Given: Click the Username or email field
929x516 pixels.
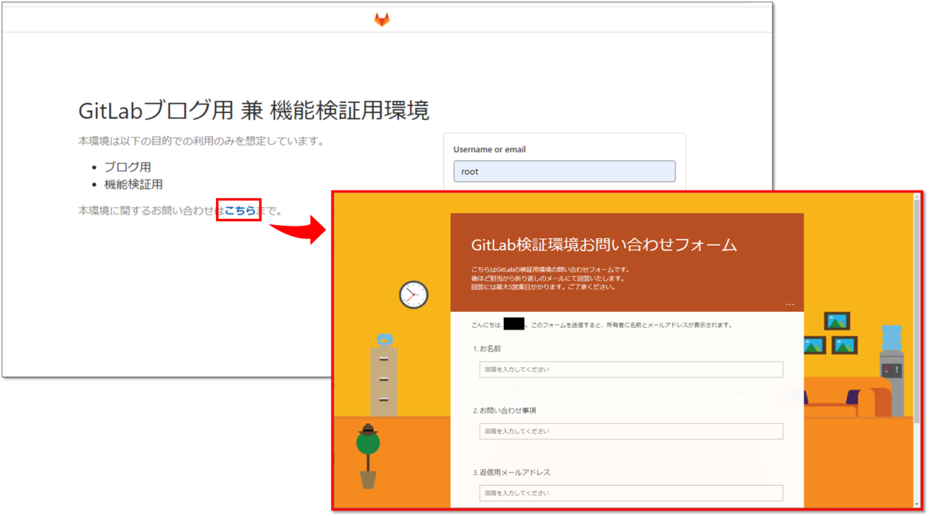Looking at the screenshot, I should coord(564,172).
